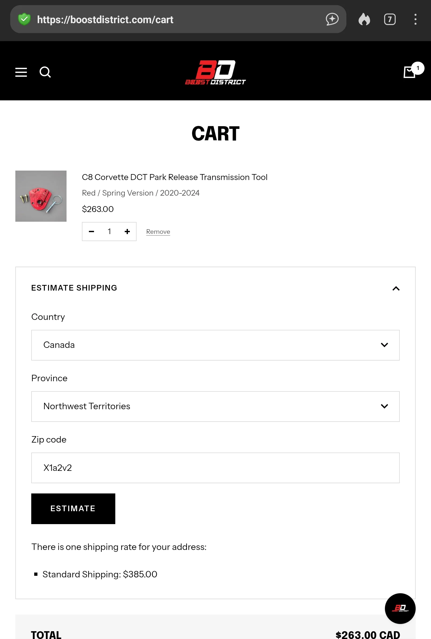Open the shopping cart bag icon
This screenshot has width=431, height=639.
409,72
